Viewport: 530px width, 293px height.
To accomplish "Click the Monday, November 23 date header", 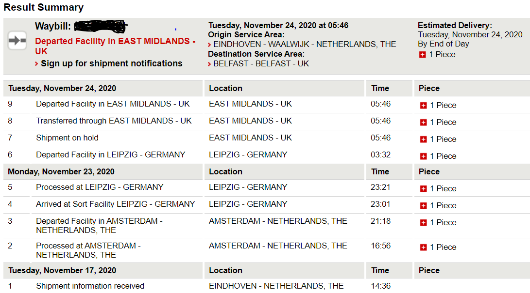I will [x=61, y=172].
